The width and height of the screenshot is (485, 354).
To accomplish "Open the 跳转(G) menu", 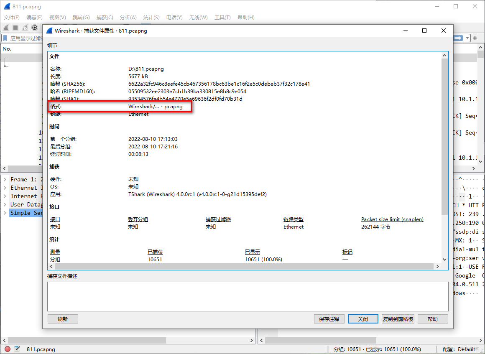I will (81, 17).
